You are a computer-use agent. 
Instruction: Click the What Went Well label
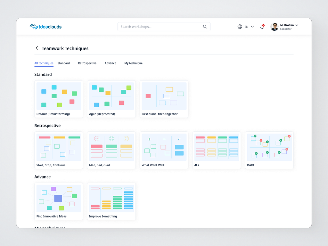tap(153, 165)
